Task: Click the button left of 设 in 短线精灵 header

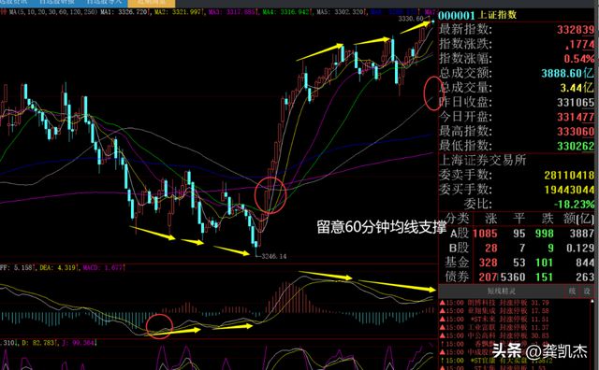Action: [572, 292]
